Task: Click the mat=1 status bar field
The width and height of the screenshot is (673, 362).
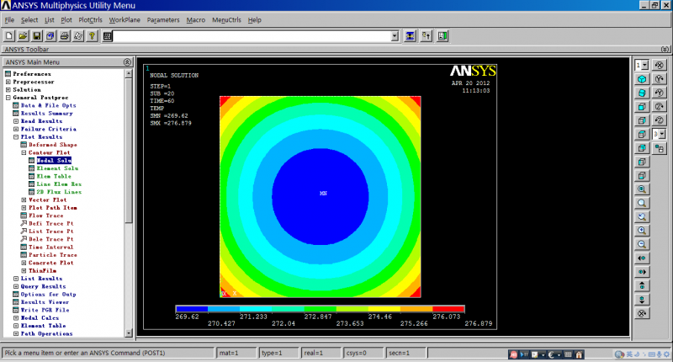Action: [236, 353]
